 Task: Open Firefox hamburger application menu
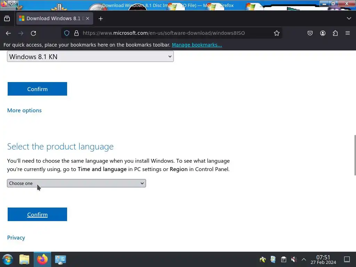click(348, 33)
